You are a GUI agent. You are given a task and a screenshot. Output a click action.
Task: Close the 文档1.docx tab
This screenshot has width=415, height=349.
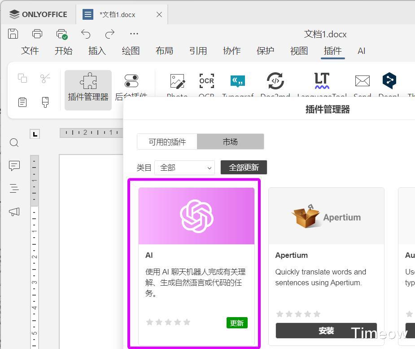point(159,14)
